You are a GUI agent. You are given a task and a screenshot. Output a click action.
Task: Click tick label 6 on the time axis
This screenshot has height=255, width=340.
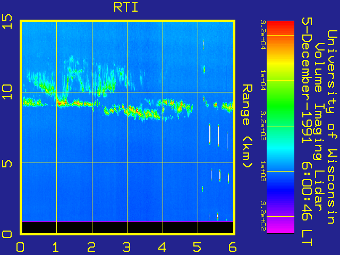[232, 247]
